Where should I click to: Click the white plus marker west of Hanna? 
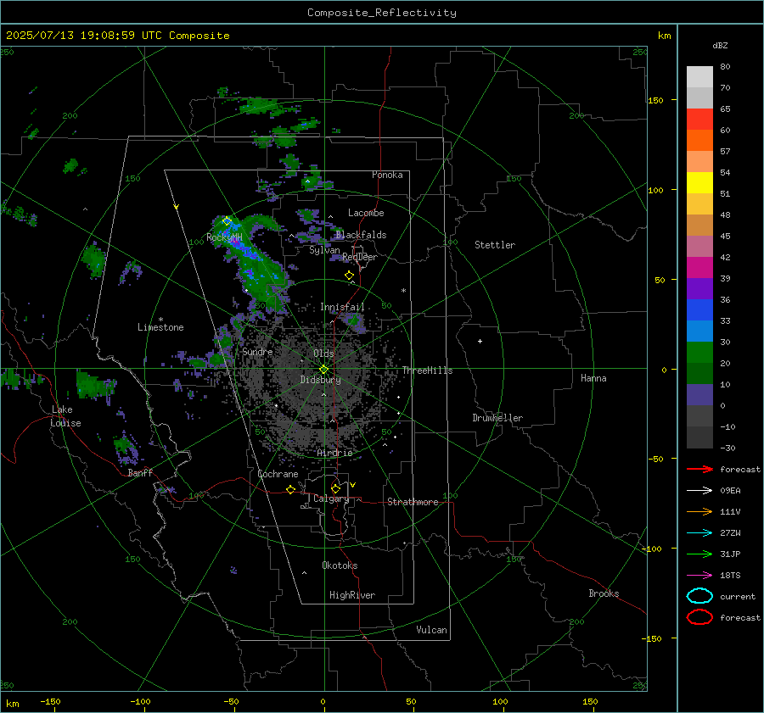[480, 341]
